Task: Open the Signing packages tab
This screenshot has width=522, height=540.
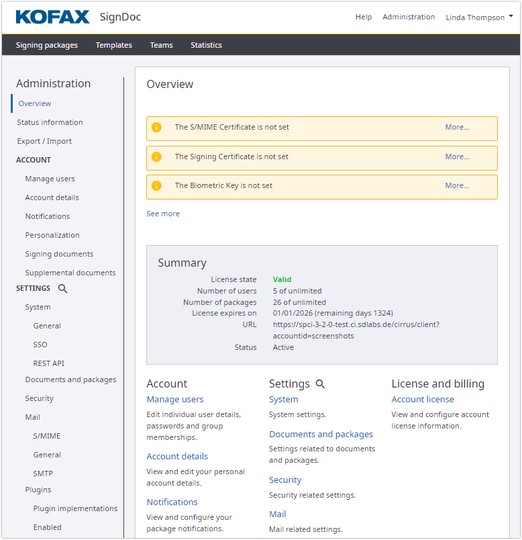Action: (x=47, y=45)
